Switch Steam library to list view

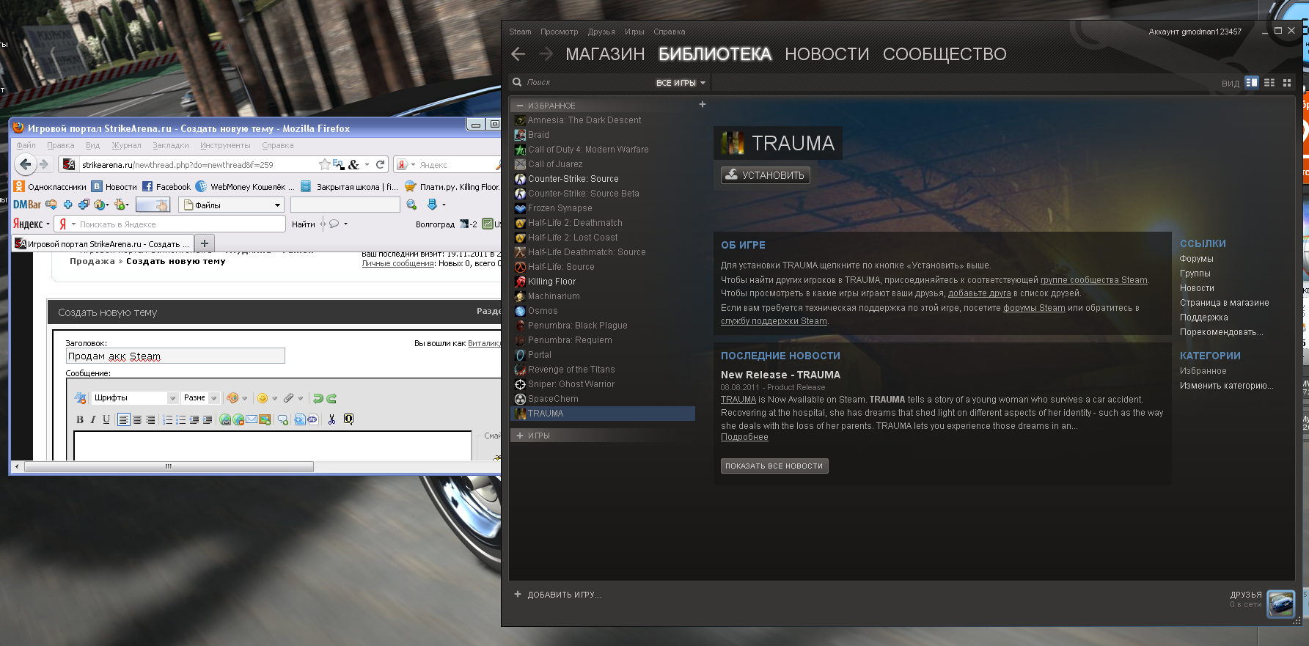(1269, 83)
